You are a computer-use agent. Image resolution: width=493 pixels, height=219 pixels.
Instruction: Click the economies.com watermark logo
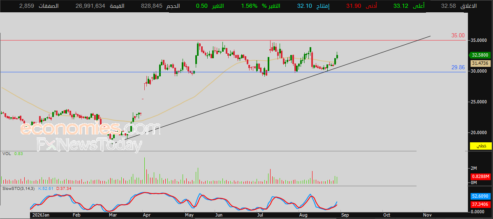(90, 128)
